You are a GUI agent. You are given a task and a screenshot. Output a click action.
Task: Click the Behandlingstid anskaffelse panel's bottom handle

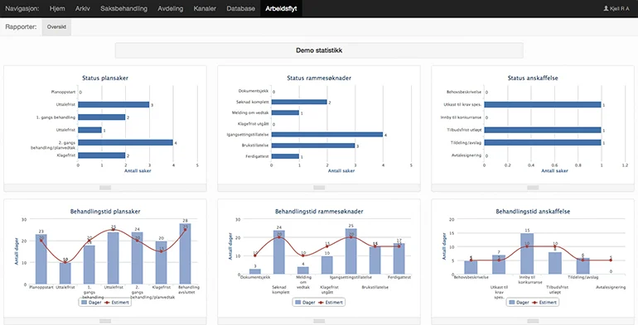[x=533, y=321]
